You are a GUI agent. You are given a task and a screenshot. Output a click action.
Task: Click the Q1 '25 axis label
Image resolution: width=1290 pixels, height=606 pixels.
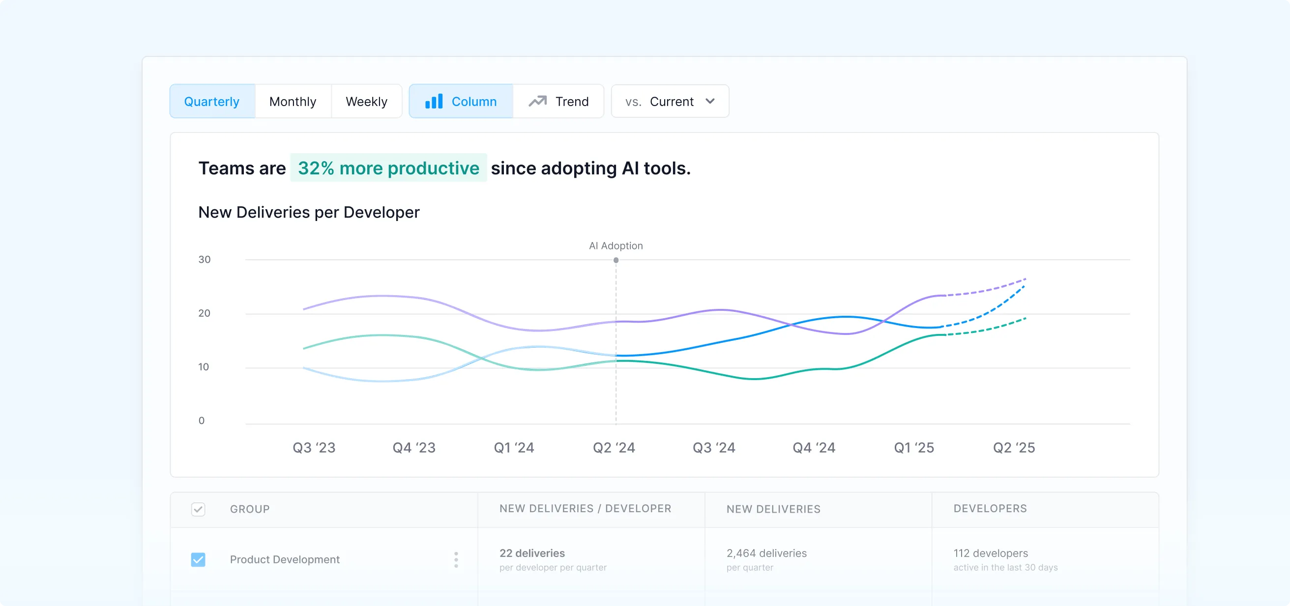pyautogui.click(x=914, y=447)
